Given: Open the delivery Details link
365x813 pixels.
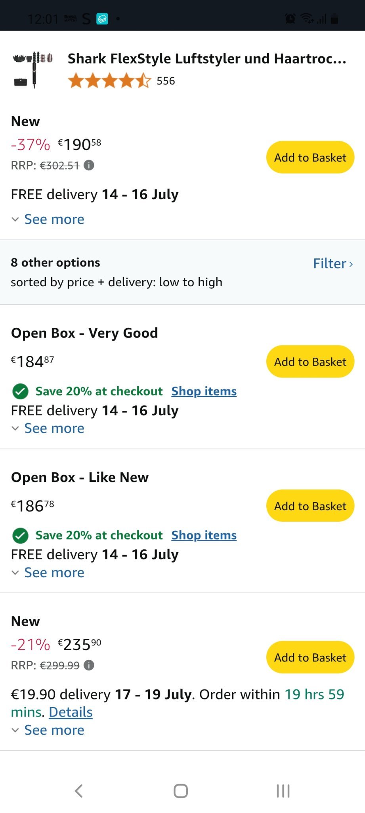Looking at the screenshot, I should 71,712.
